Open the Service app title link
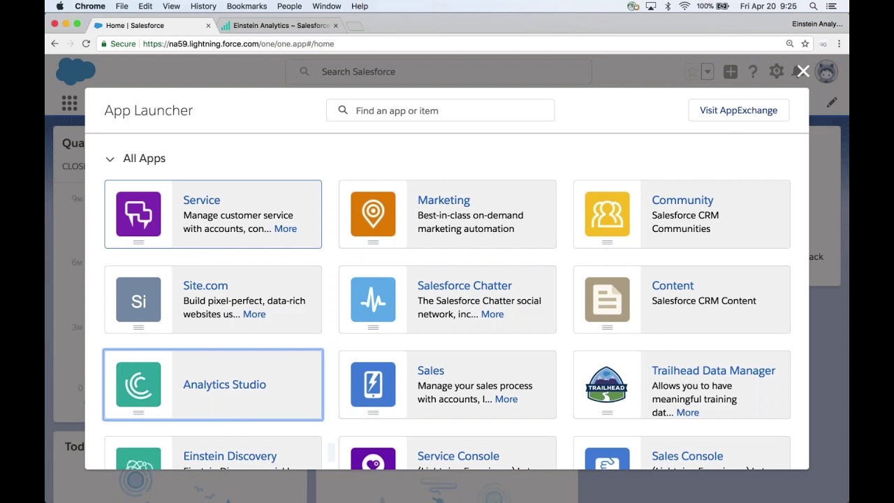 pyautogui.click(x=201, y=200)
